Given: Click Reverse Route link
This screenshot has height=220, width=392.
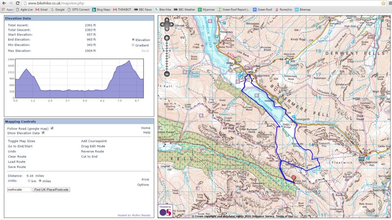Looking at the screenshot, I should coord(92,152).
